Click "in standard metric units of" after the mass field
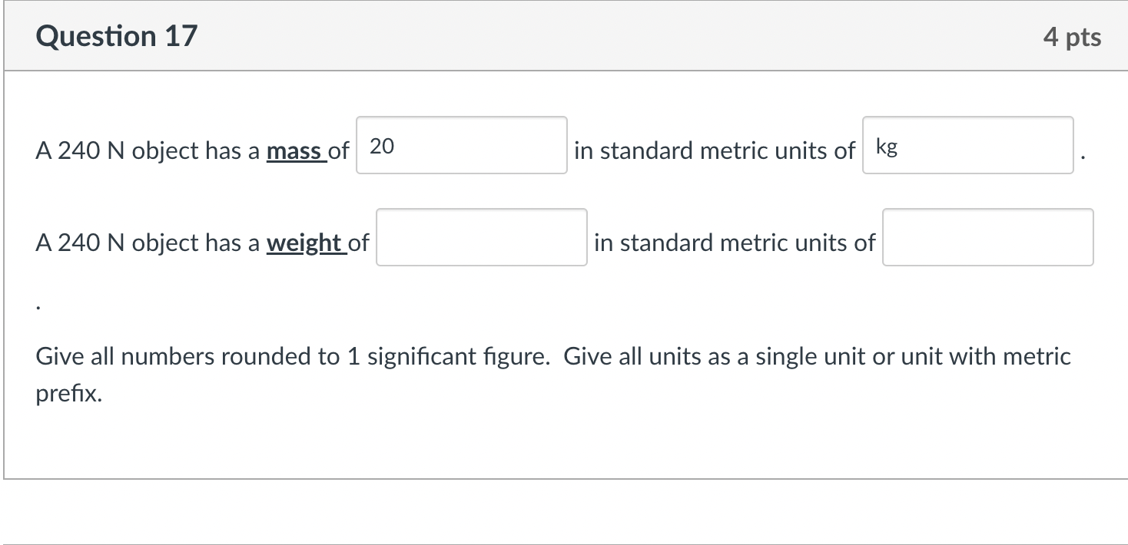The width and height of the screenshot is (1128, 545). coord(714,151)
